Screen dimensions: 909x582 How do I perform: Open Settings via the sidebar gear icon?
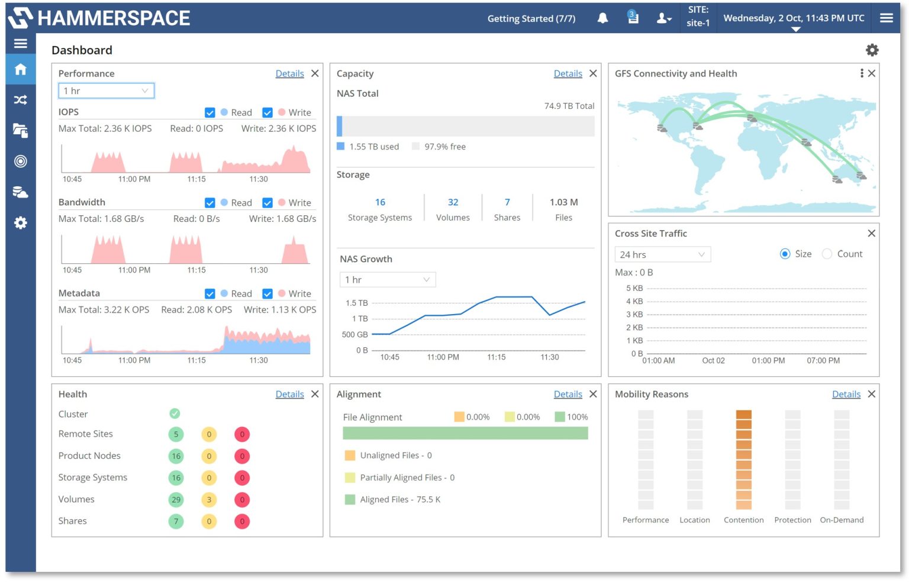click(20, 223)
